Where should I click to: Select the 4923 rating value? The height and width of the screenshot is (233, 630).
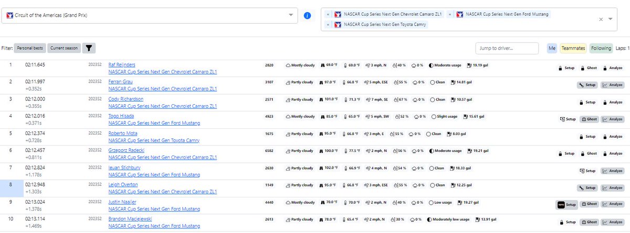[x=270, y=116]
